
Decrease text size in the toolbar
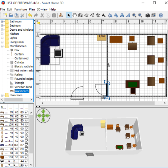pyautogui.click(x=116, y=15)
